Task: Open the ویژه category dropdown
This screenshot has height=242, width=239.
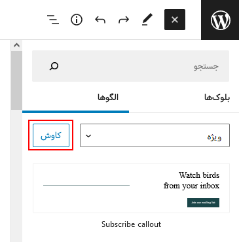Action: [x=155, y=135]
